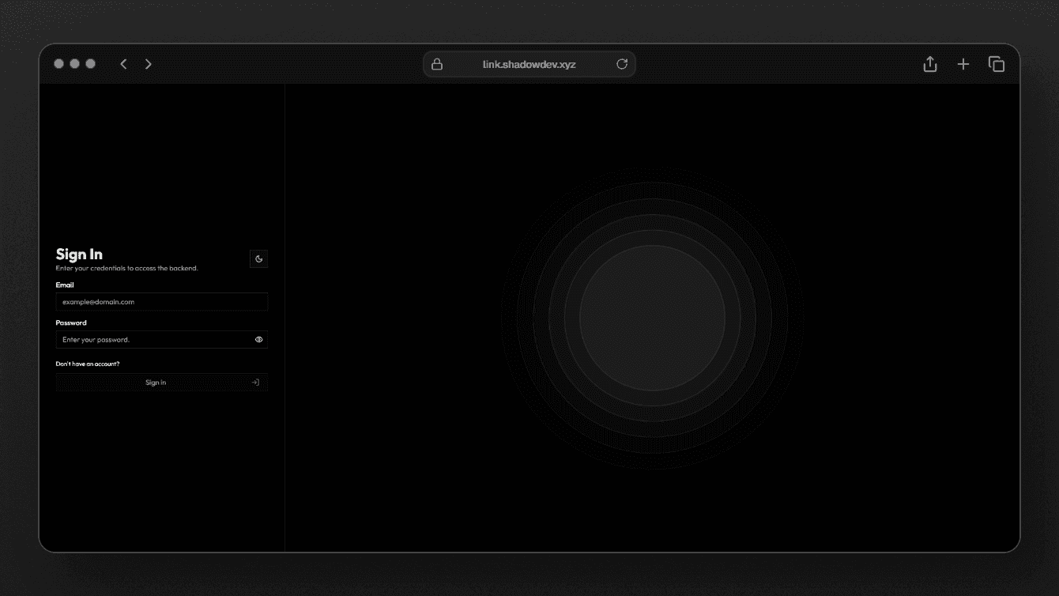Maximize the window using third traffic light dot
Image resolution: width=1059 pixels, height=596 pixels.
click(x=91, y=64)
